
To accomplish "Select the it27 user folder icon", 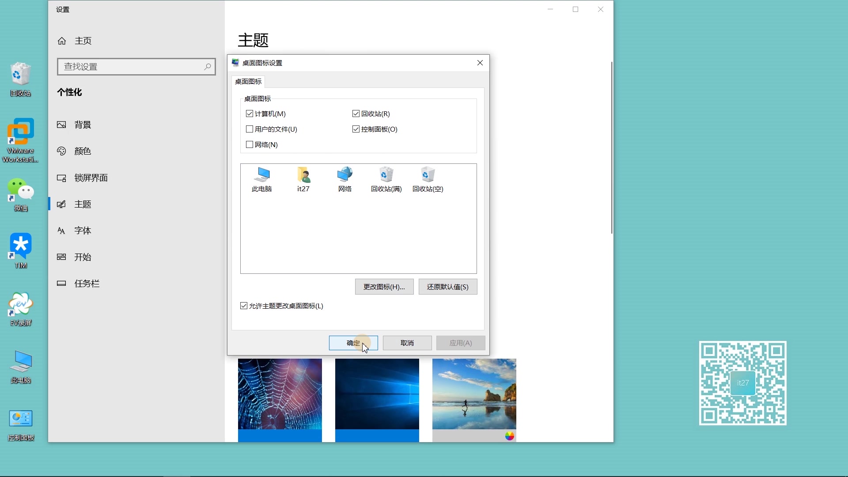I will point(303,179).
